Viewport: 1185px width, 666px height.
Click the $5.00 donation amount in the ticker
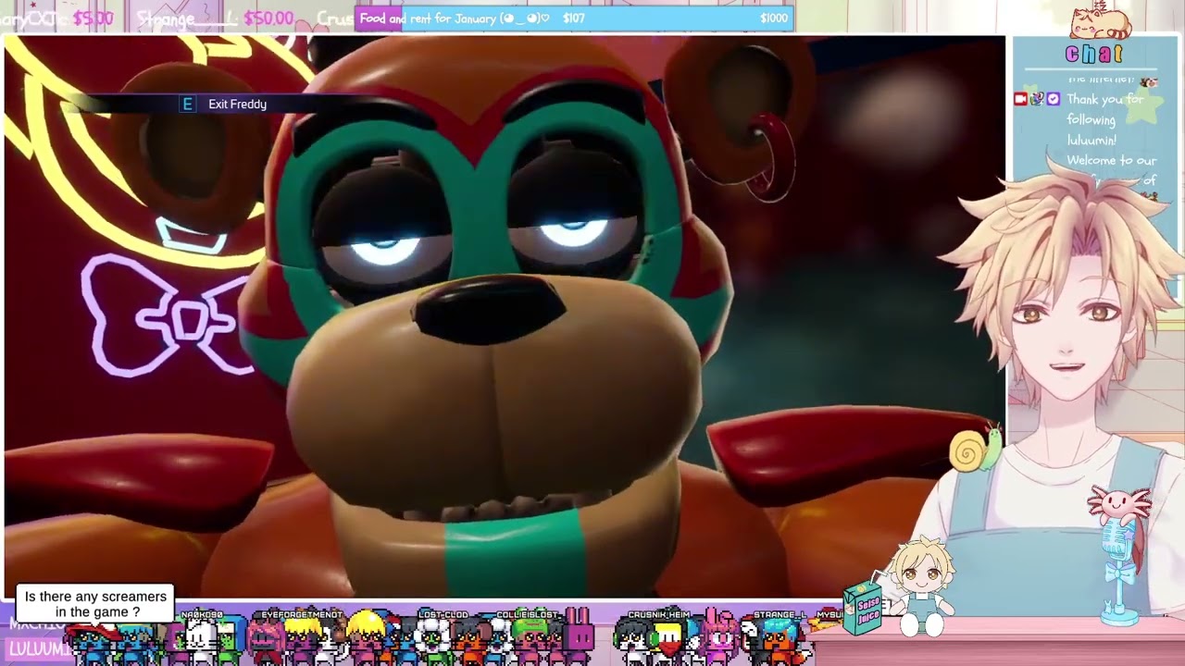[x=93, y=18]
